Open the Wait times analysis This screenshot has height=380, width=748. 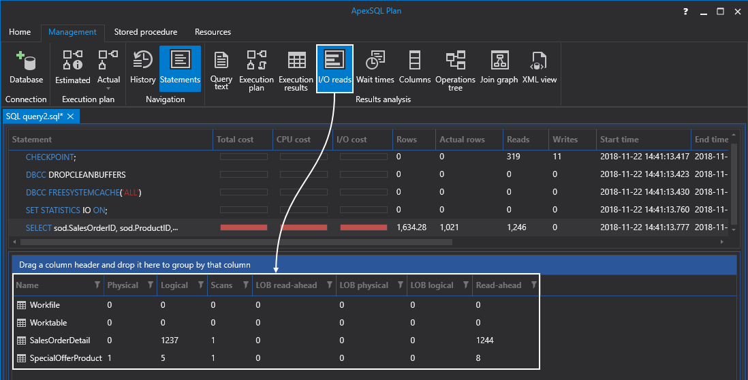point(375,68)
